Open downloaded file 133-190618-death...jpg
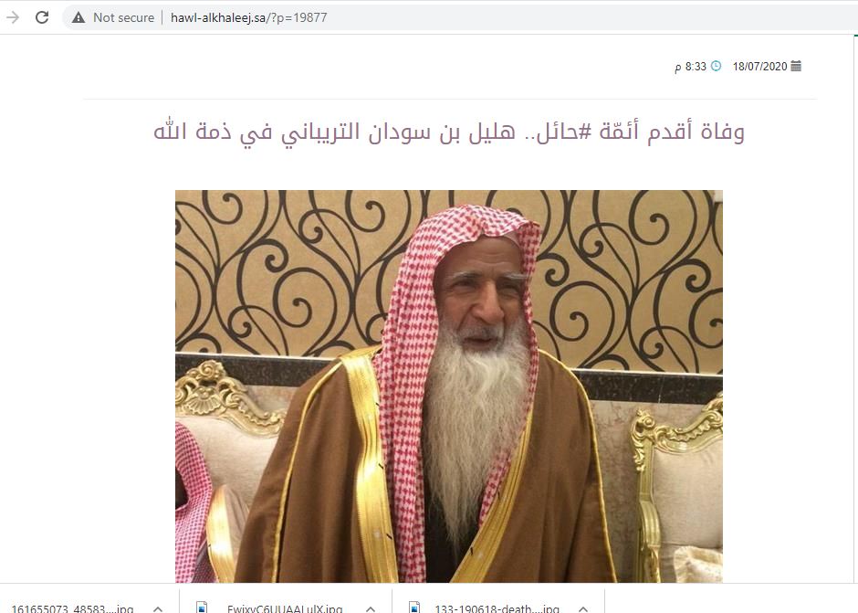Screen dimensions: 858x613 click(x=497, y=608)
